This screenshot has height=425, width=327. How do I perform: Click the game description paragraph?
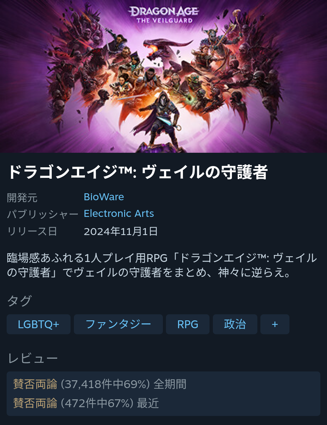coord(162,265)
